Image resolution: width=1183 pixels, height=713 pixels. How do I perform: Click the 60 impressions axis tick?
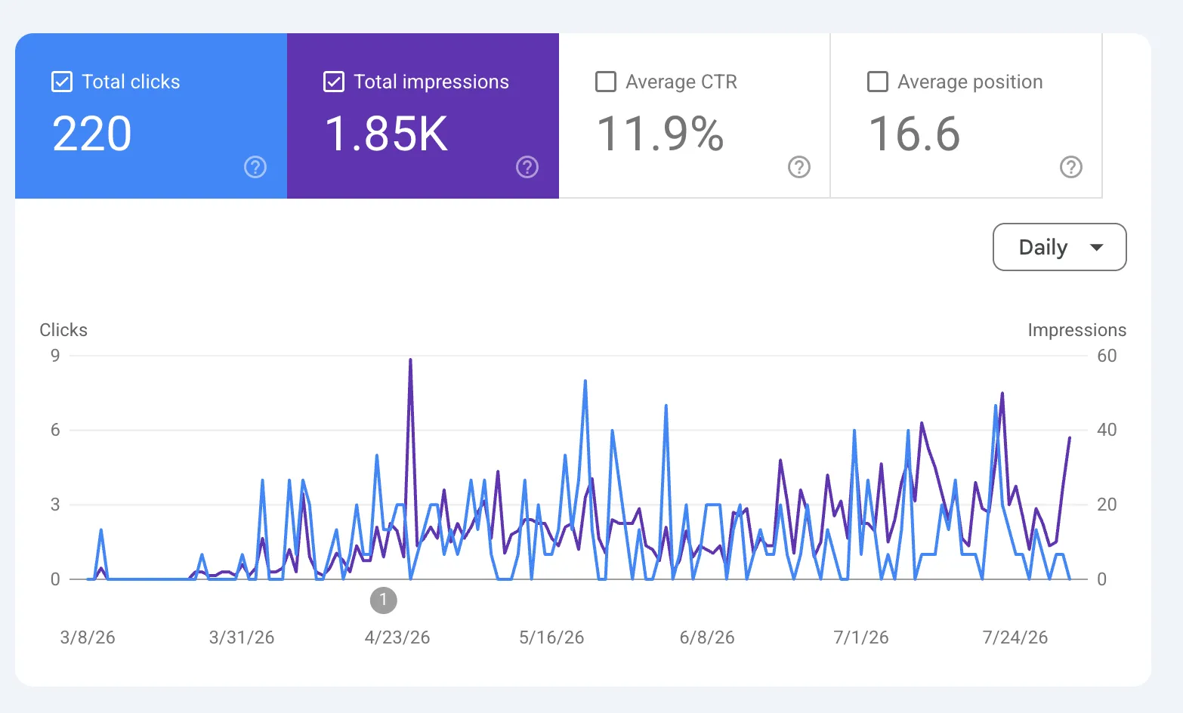tap(1107, 356)
